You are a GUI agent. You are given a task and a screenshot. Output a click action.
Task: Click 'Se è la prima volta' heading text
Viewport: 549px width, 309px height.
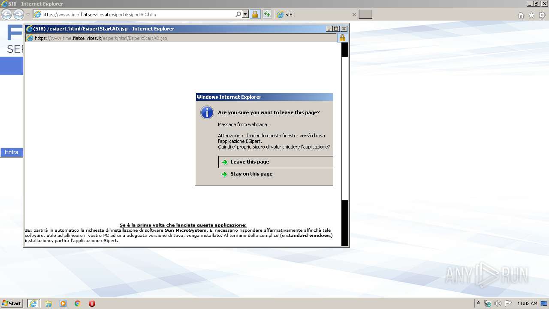pos(183,225)
